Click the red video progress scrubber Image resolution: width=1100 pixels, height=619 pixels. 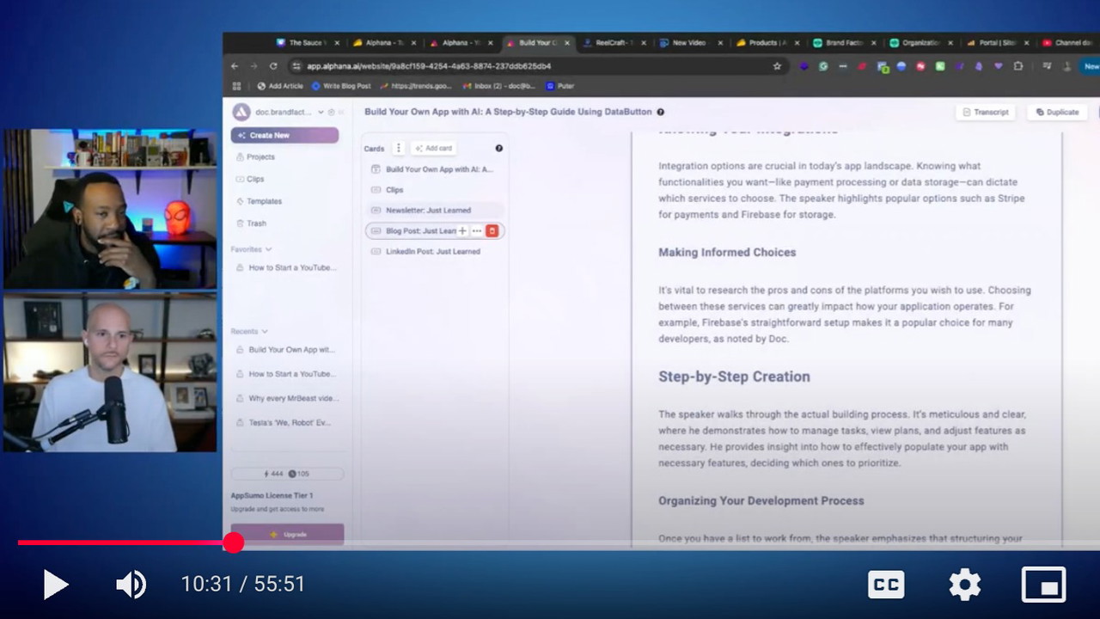coord(233,542)
